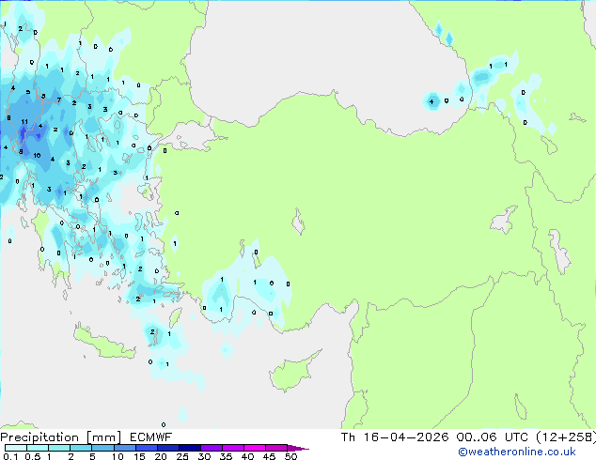Click the purple 30–35 mm legend swatch

coord(212,448)
